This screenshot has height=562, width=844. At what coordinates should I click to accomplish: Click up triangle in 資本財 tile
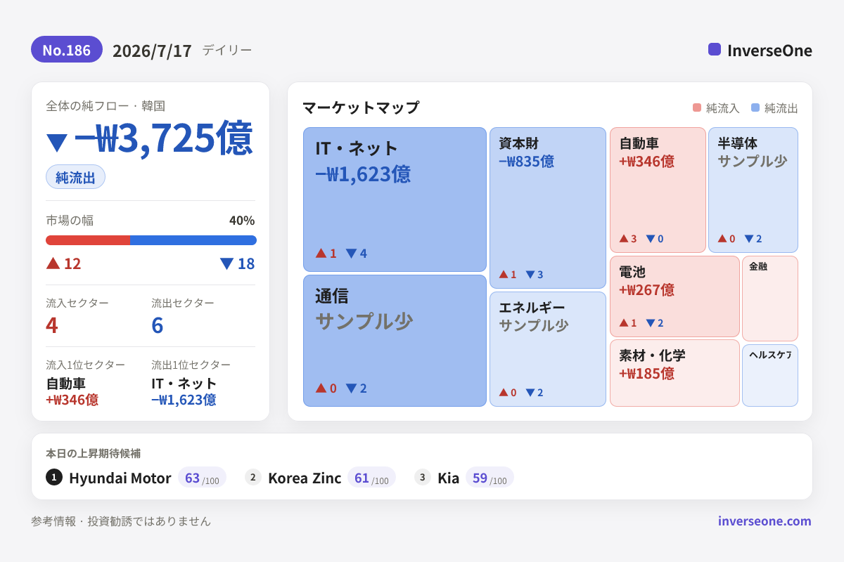(504, 274)
